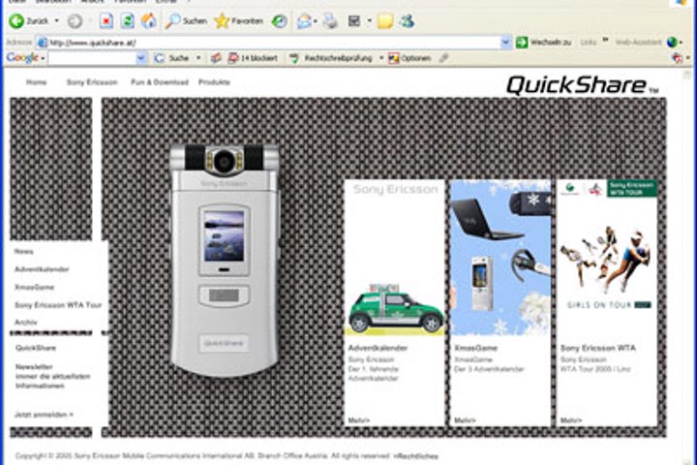Open the Fun & Download navigation item

[x=160, y=82]
